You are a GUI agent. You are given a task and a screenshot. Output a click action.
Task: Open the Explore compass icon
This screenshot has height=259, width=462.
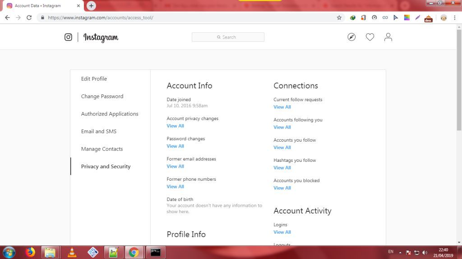click(351, 37)
